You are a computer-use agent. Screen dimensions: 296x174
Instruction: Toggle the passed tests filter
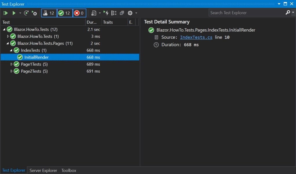[x=65, y=13]
